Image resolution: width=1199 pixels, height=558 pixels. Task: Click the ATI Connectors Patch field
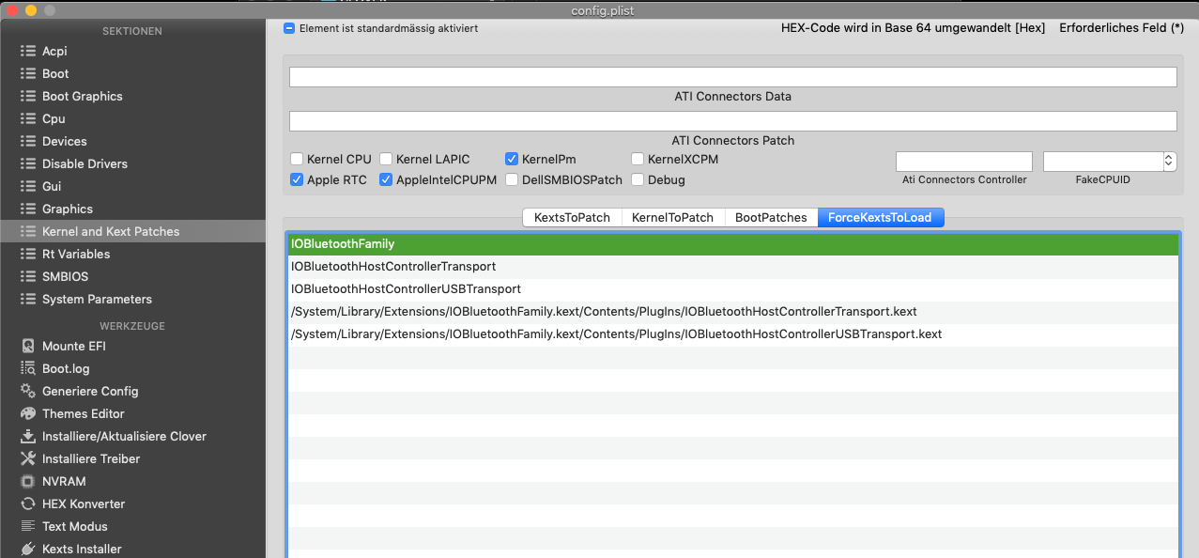click(732, 121)
